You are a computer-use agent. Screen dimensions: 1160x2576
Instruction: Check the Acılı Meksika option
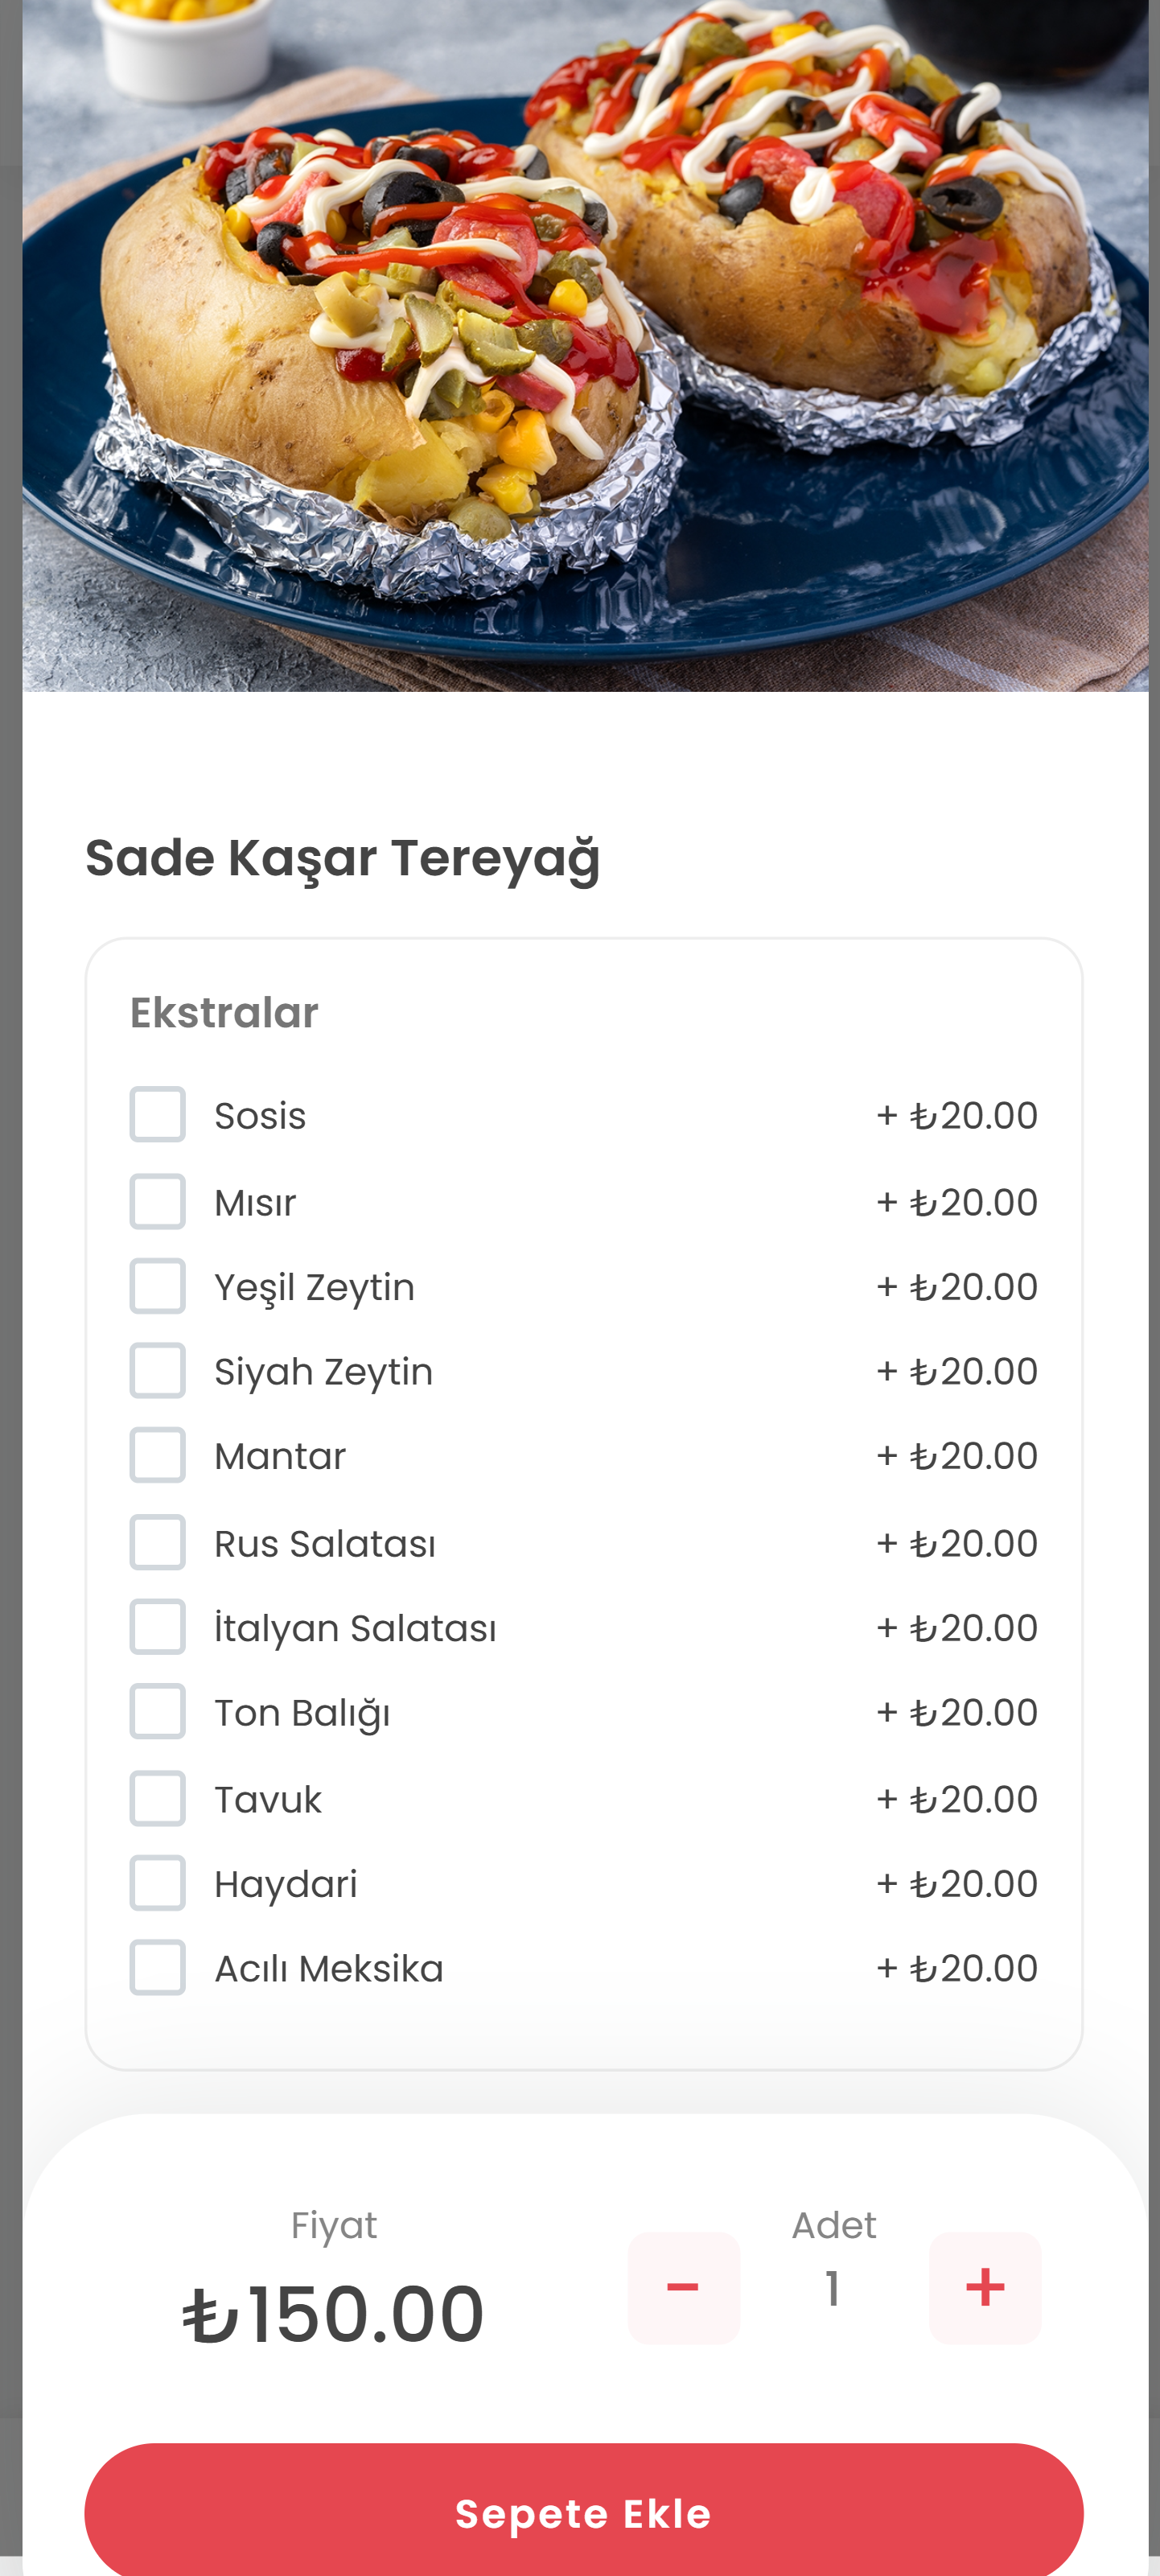[157, 1968]
